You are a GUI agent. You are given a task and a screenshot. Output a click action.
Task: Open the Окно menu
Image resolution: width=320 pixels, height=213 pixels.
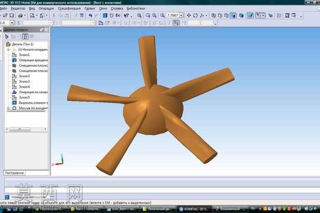point(103,9)
